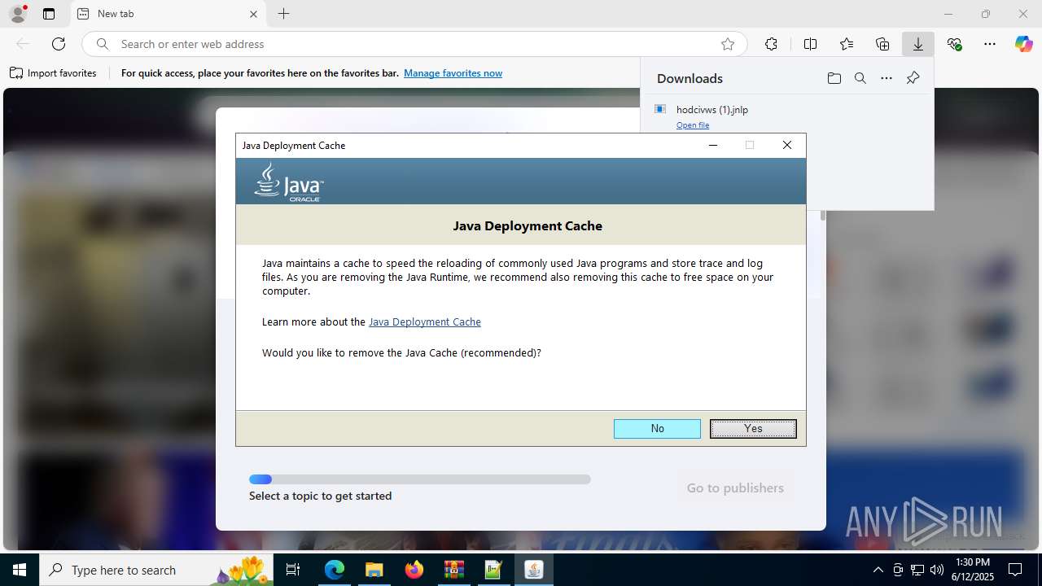This screenshot has width=1042, height=586.
Task: Click volume icon in system tray
Action: [x=936, y=570]
